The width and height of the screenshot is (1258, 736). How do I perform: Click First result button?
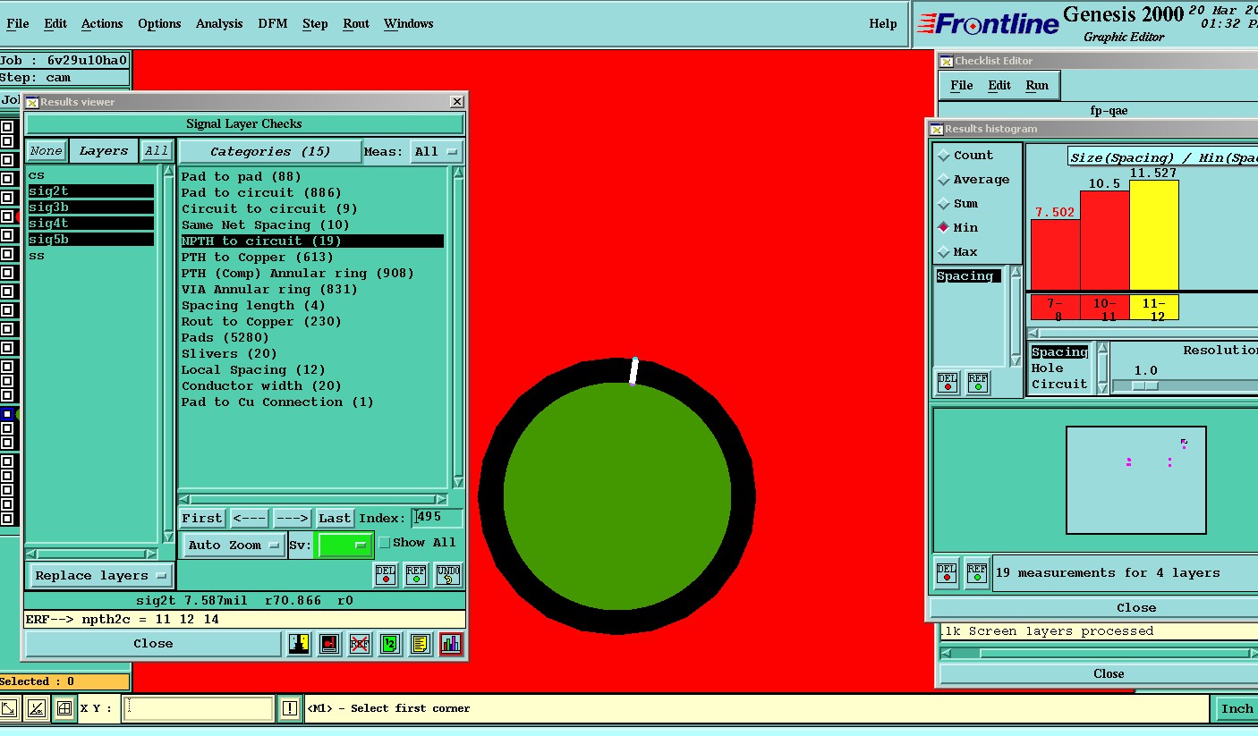[x=202, y=518]
